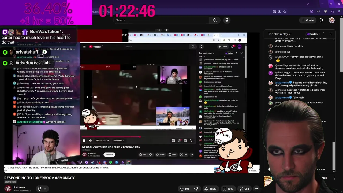Click the title 'RESPONDING TO LONERBOX // ASMONGOY'
Image resolution: width=343 pixels, height=193 pixels.
(x=39, y=178)
